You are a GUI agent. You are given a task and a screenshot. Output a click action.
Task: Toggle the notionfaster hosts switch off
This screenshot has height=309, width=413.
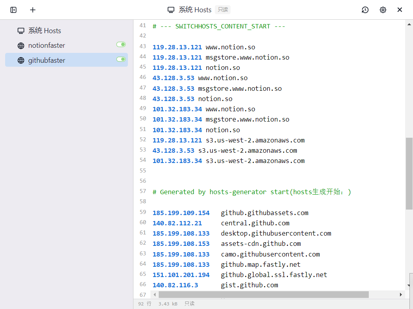point(121,45)
